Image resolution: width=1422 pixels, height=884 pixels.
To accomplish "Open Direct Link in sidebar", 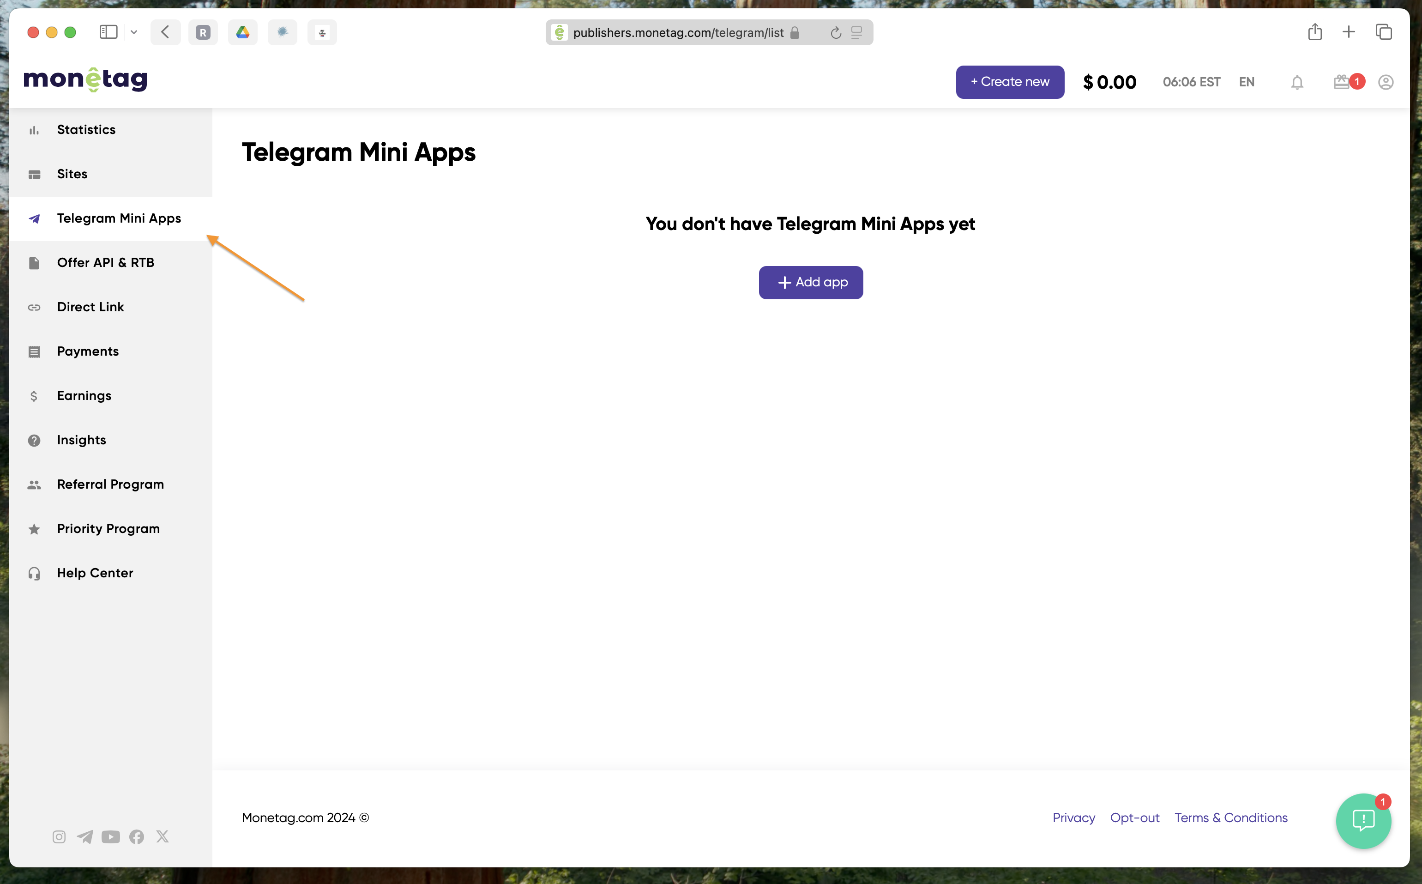I will point(90,307).
